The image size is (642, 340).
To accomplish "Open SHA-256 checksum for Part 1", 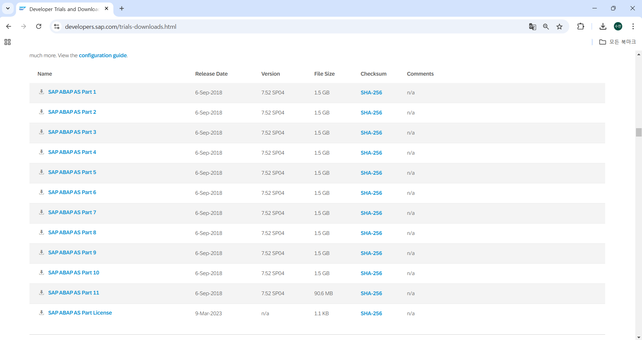I will pos(371,92).
